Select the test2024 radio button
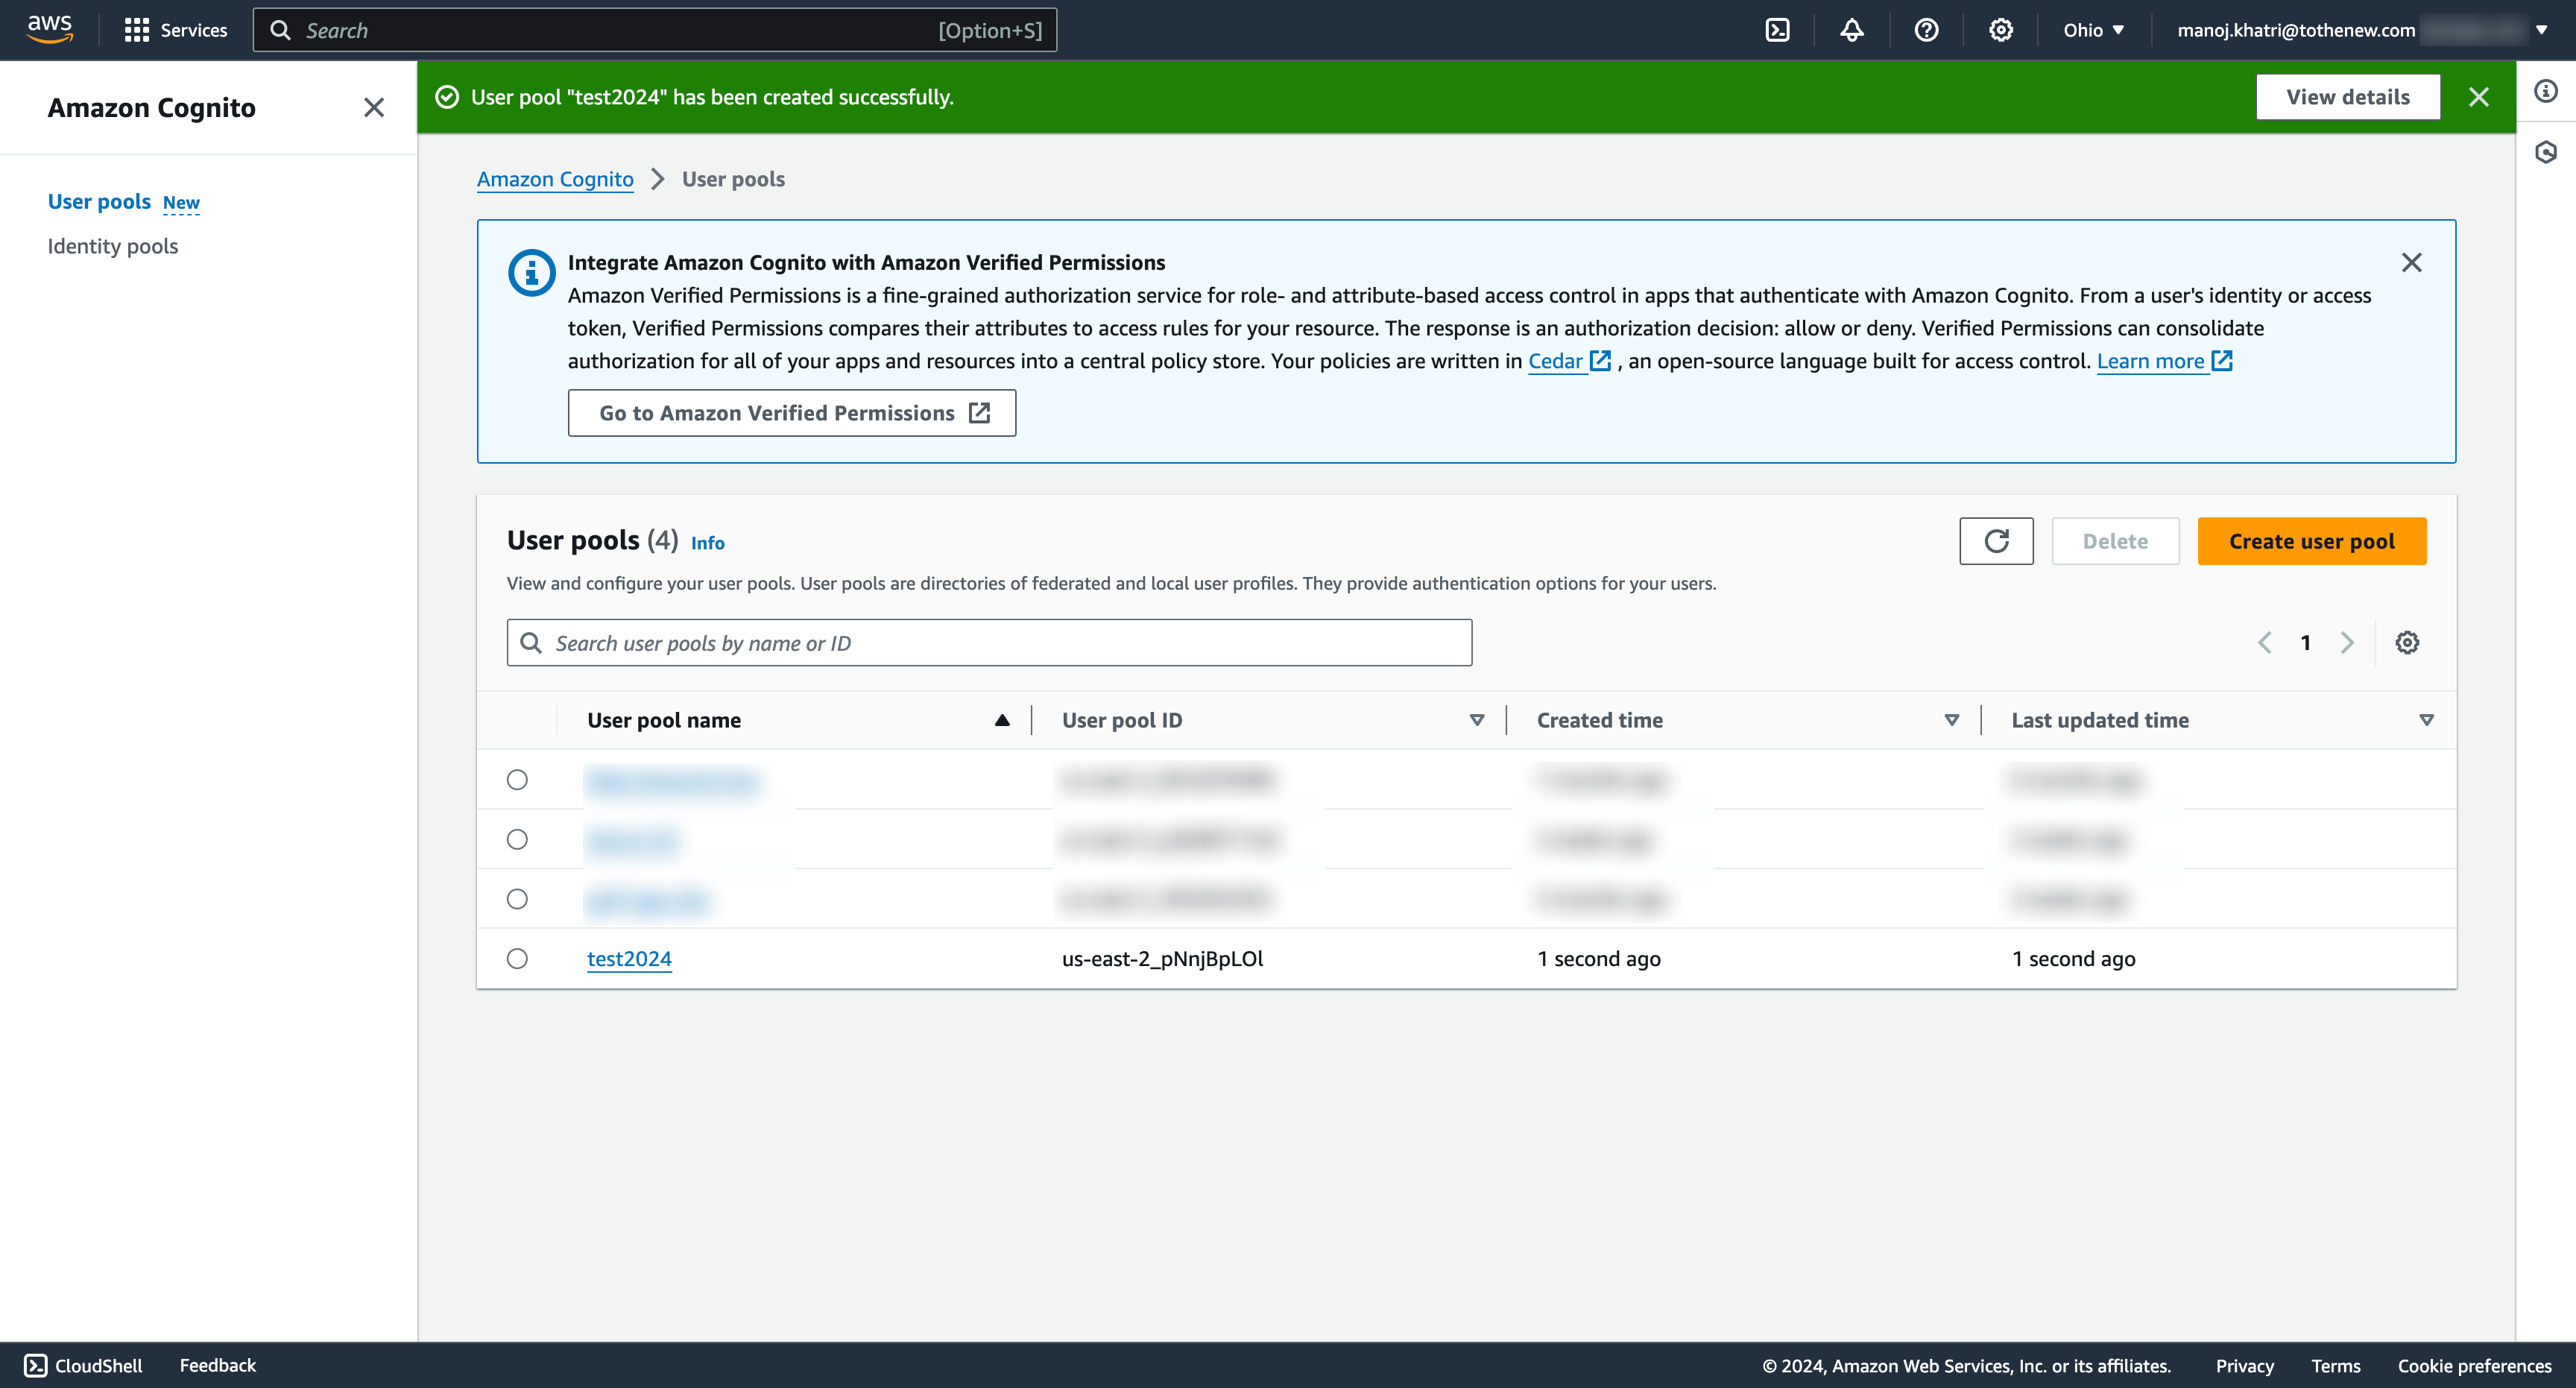The width and height of the screenshot is (2576, 1388). tap(517, 958)
